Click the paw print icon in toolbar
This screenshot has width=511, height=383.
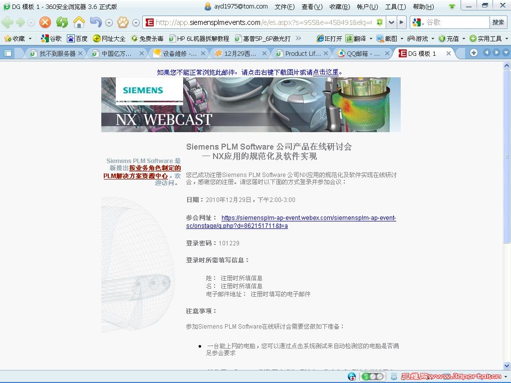coord(123,22)
